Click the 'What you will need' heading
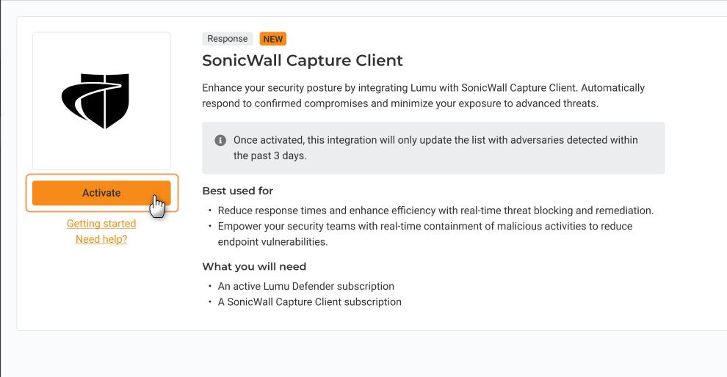 (x=254, y=266)
